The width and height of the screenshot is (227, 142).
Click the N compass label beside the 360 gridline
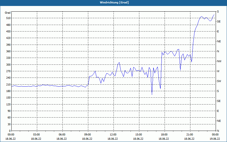point(218,51)
